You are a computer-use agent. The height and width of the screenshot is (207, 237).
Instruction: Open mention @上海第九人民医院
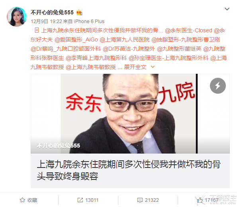pyautogui.click(x=125, y=39)
